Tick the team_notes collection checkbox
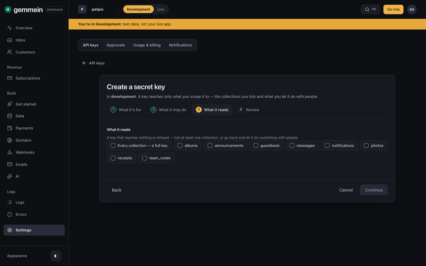 [x=145, y=158]
